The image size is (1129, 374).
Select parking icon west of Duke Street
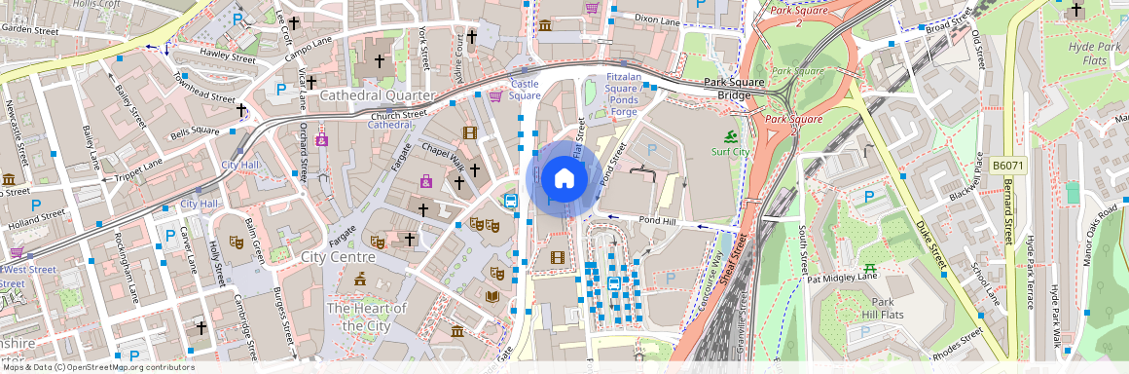[869, 197]
